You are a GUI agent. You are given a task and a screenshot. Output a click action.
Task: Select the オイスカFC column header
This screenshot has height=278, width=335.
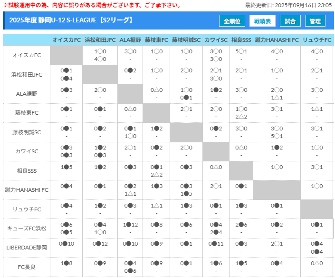tap(67, 40)
